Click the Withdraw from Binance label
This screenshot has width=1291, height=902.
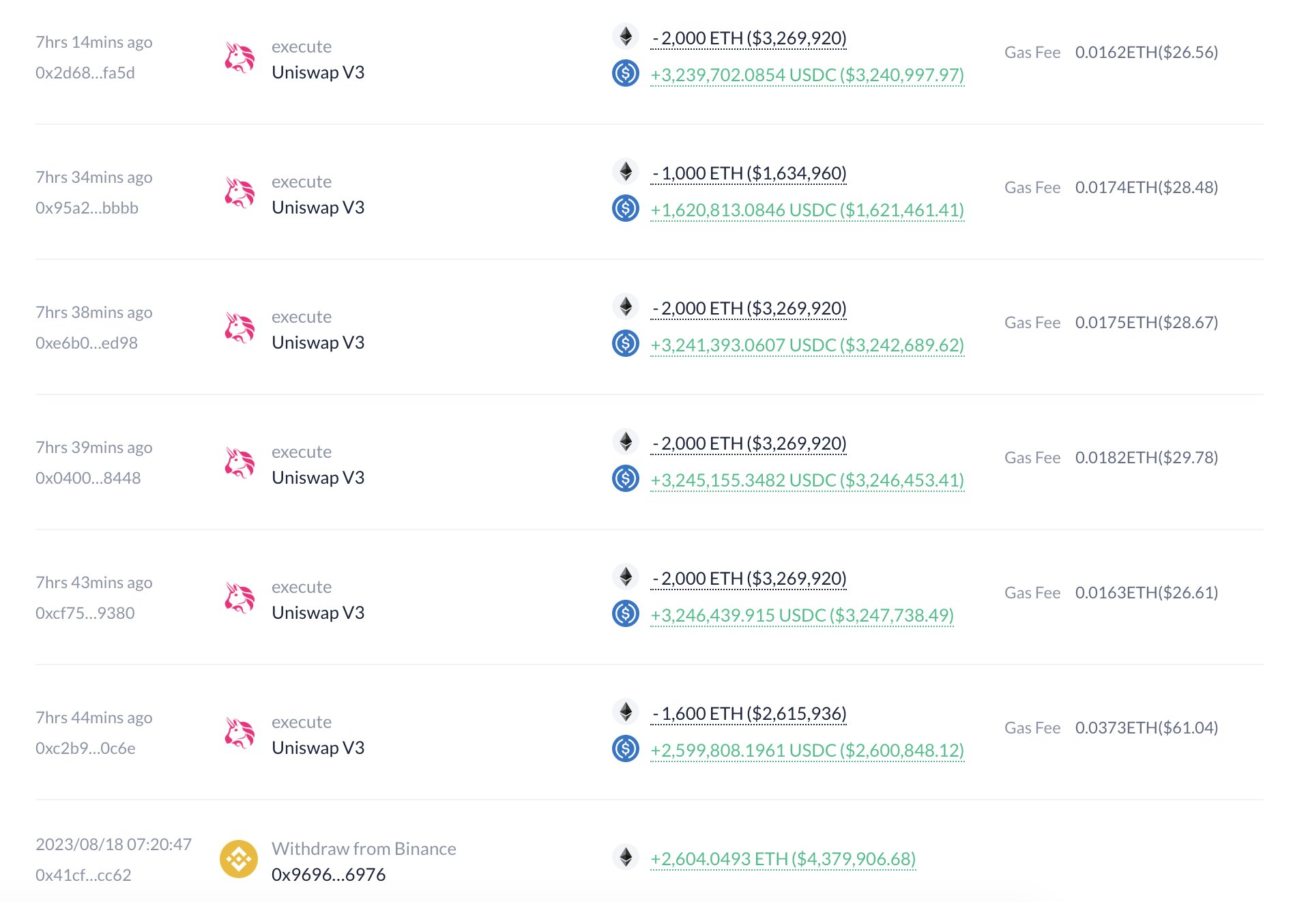point(364,849)
